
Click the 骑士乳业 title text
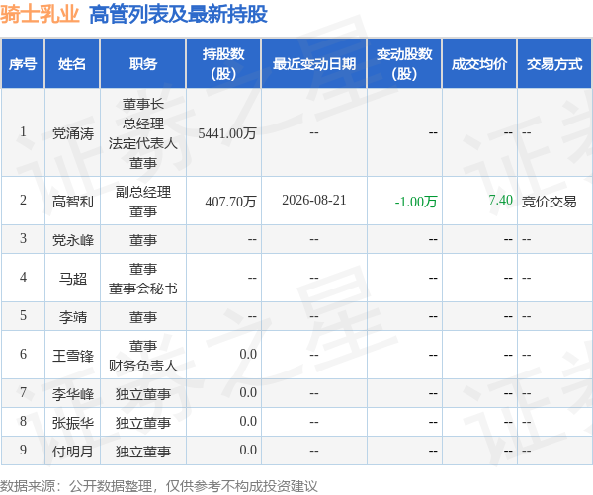tap(40, 14)
